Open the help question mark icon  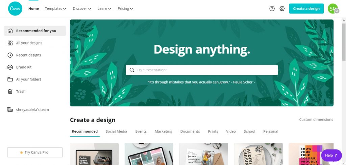point(272,8)
